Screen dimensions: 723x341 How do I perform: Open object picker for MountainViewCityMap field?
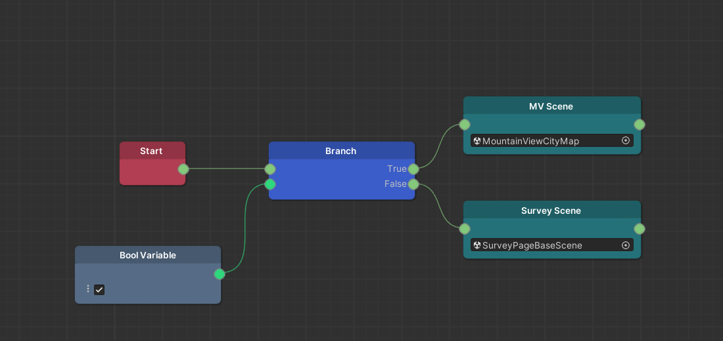(x=626, y=141)
